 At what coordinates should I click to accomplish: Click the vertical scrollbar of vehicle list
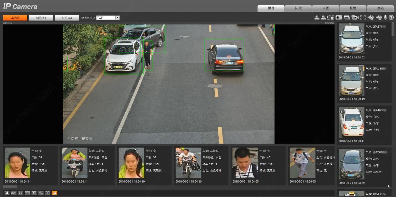tap(393, 29)
